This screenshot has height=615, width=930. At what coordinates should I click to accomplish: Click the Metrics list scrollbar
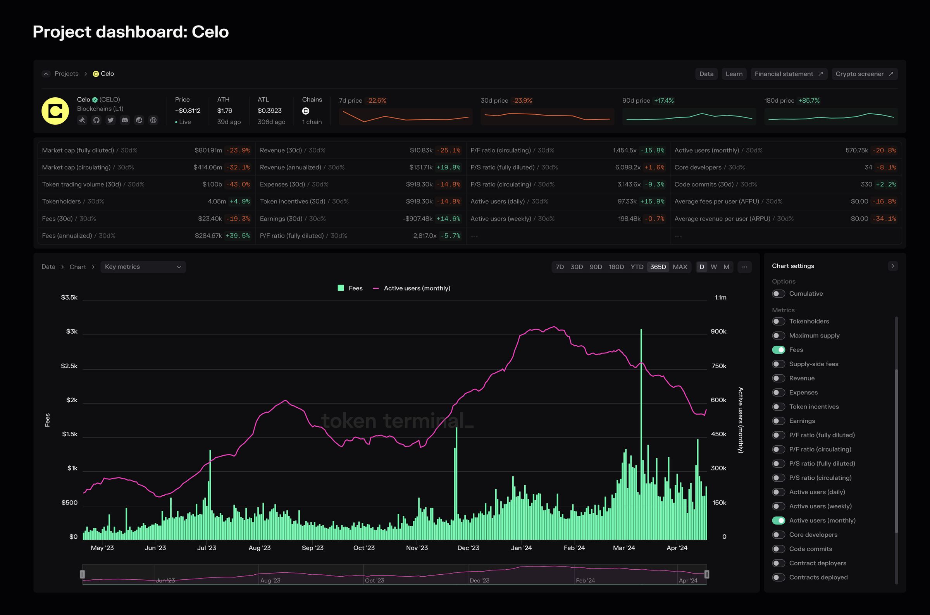896,451
